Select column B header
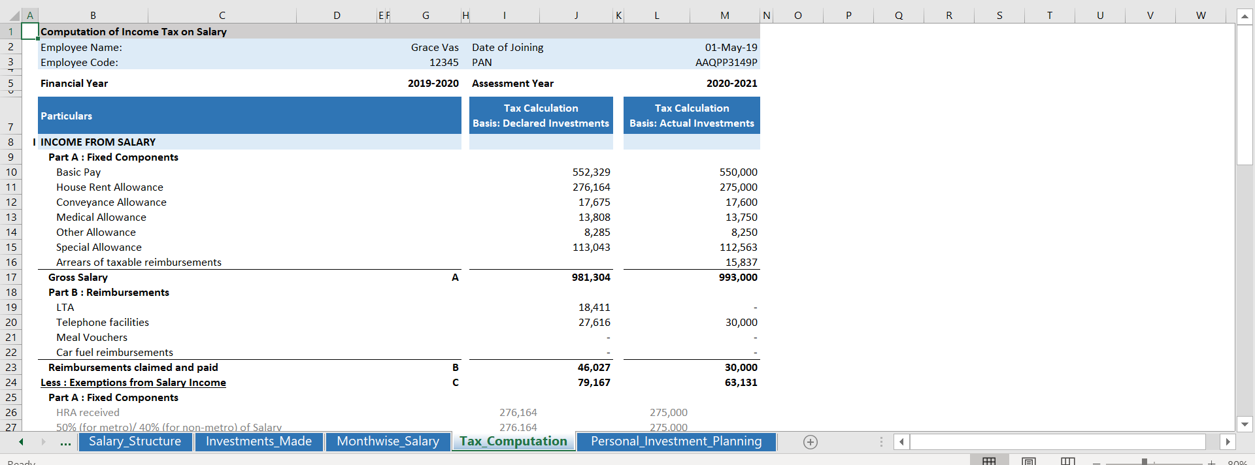The image size is (1255, 465). point(93,16)
